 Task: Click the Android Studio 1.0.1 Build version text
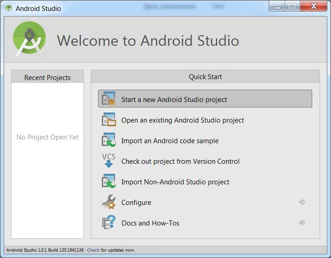click(45, 250)
